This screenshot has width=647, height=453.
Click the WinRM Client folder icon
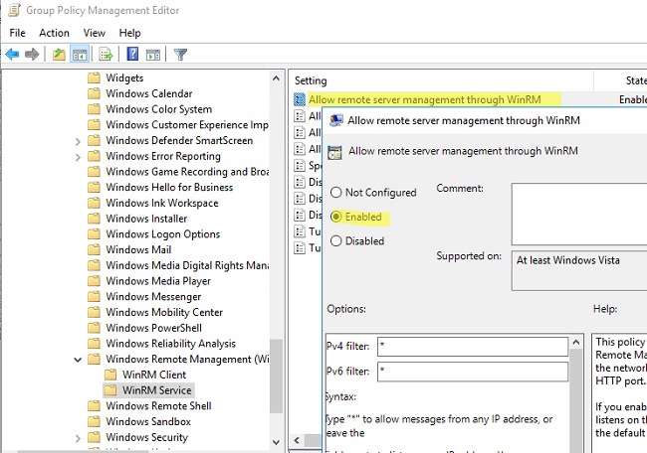coord(110,375)
